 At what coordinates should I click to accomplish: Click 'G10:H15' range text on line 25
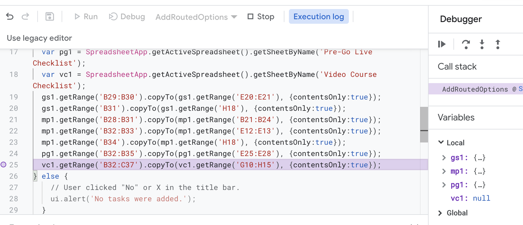pyautogui.click(x=256, y=165)
